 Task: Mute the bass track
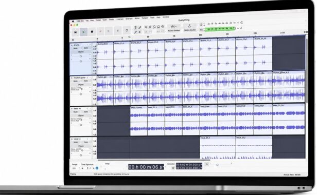click(x=76, y=112)
